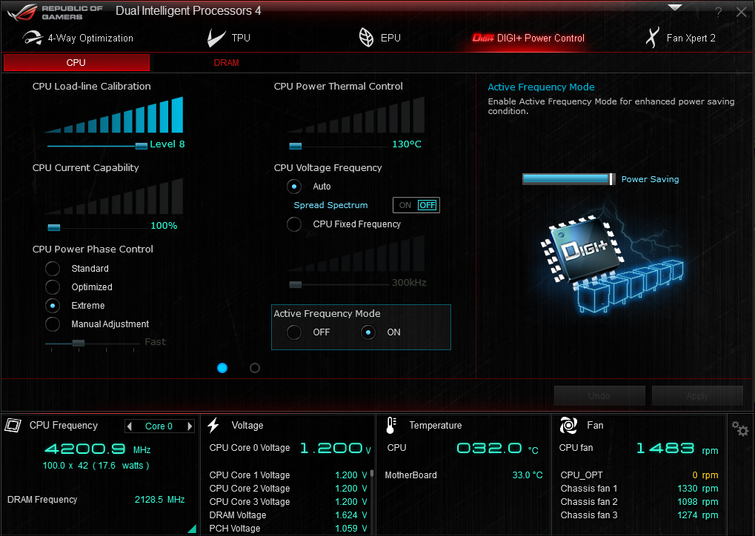
Task: Open monitor settings gear icon
Action: pyautogui.click(x=739, y=428)
